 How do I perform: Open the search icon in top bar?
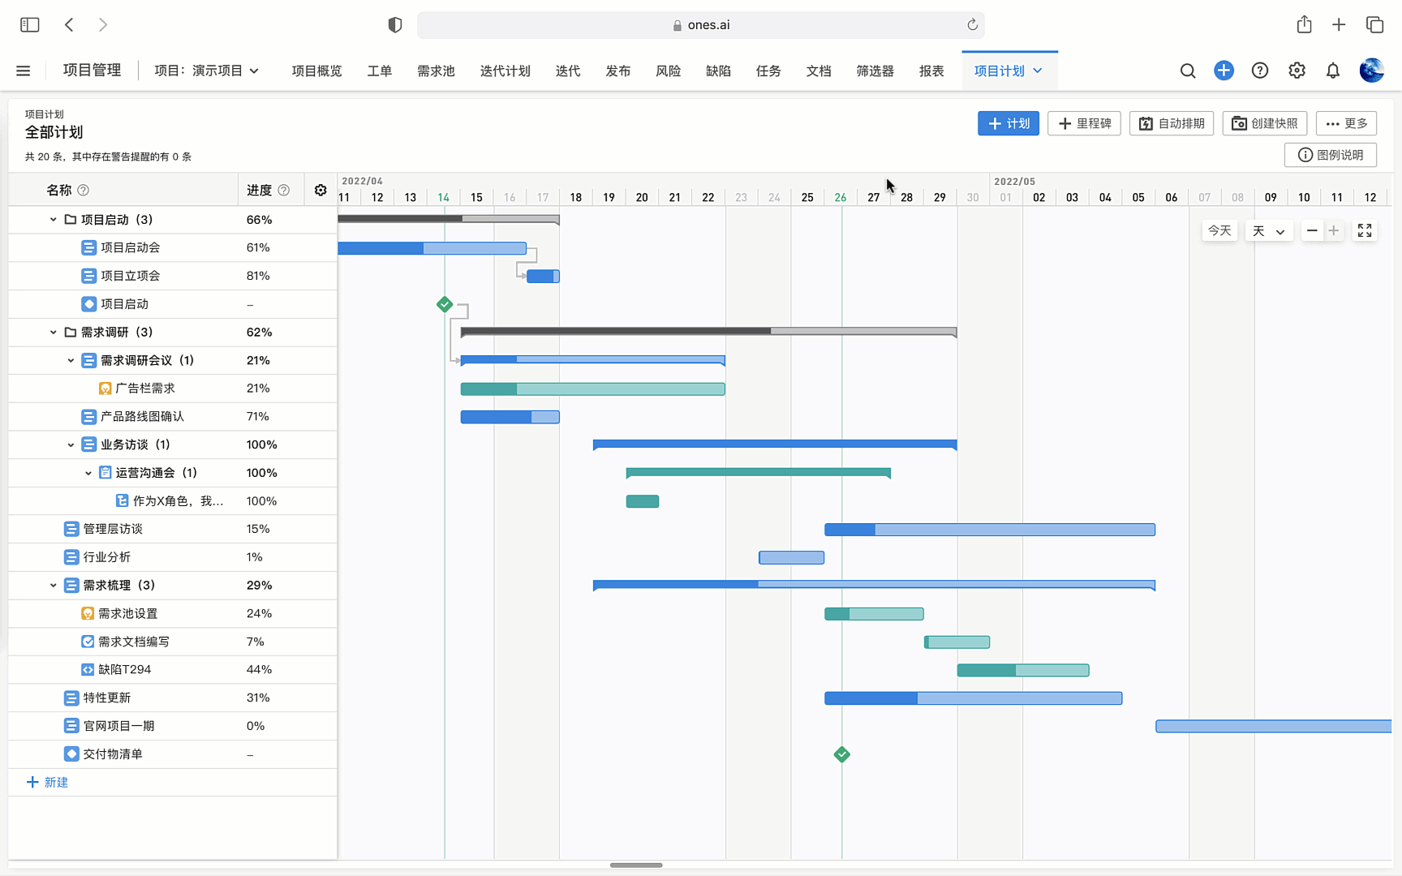1188,71
